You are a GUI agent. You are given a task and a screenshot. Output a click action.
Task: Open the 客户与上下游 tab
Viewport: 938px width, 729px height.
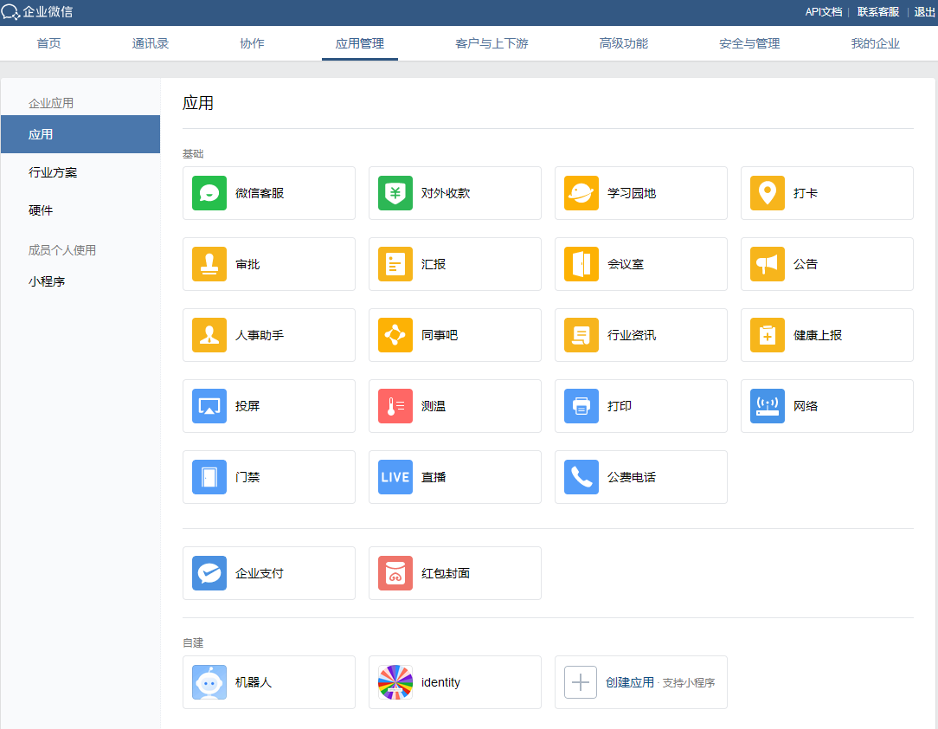point(491,43)
